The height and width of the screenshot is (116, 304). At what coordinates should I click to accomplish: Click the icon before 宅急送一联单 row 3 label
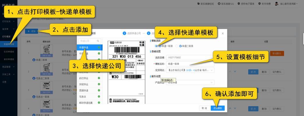click(34, 97)
